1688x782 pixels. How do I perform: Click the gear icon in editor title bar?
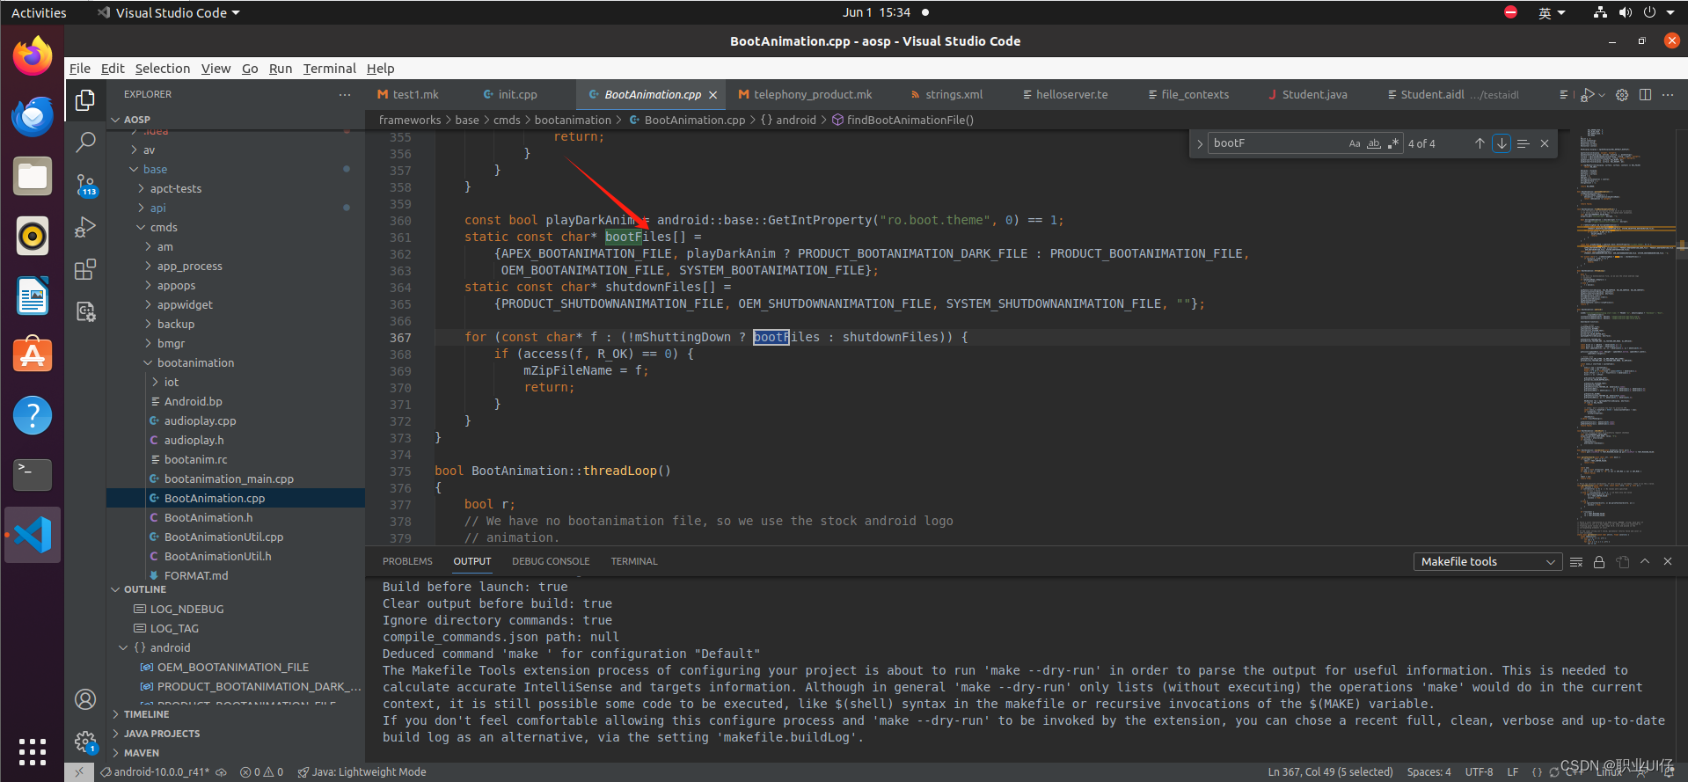(x=1622, y=95)
